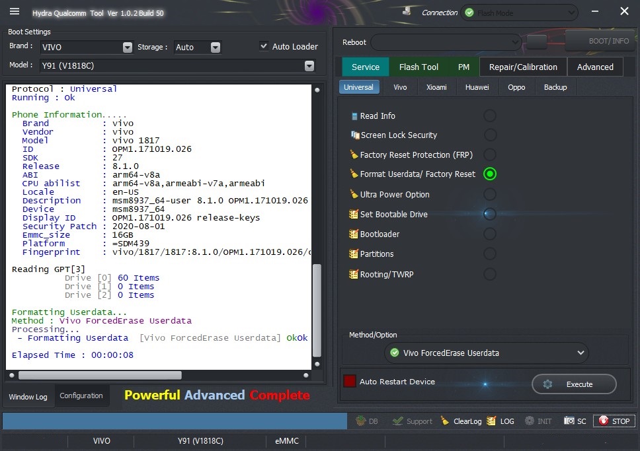Open the Reboot options dropdown

click(x=446, y=42)
